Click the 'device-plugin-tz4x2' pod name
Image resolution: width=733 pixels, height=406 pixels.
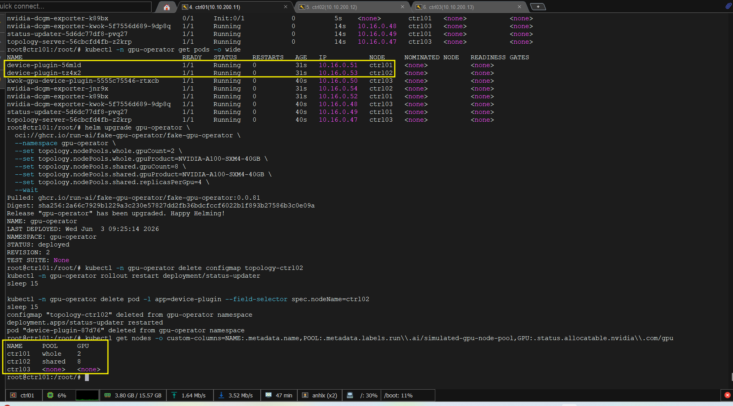44,73
